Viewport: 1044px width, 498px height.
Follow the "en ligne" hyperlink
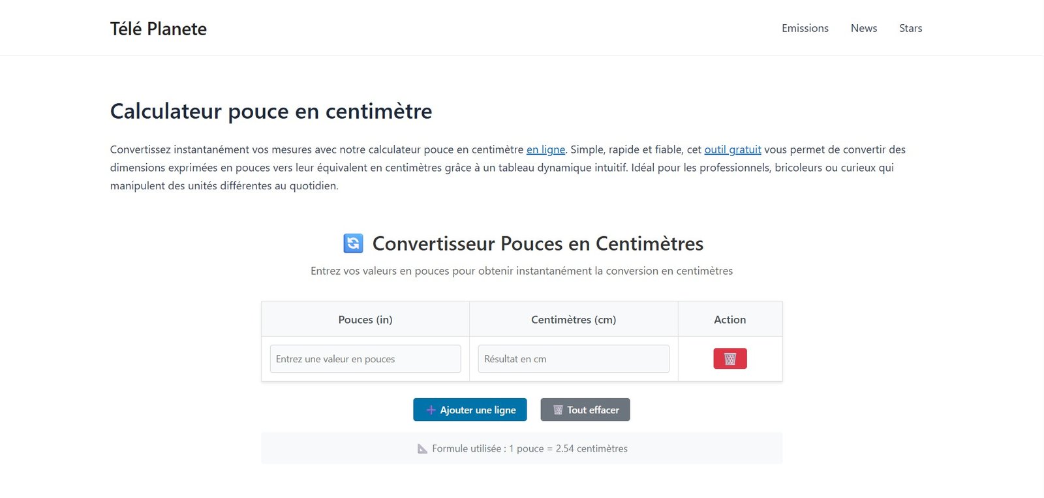coord(545,149)
